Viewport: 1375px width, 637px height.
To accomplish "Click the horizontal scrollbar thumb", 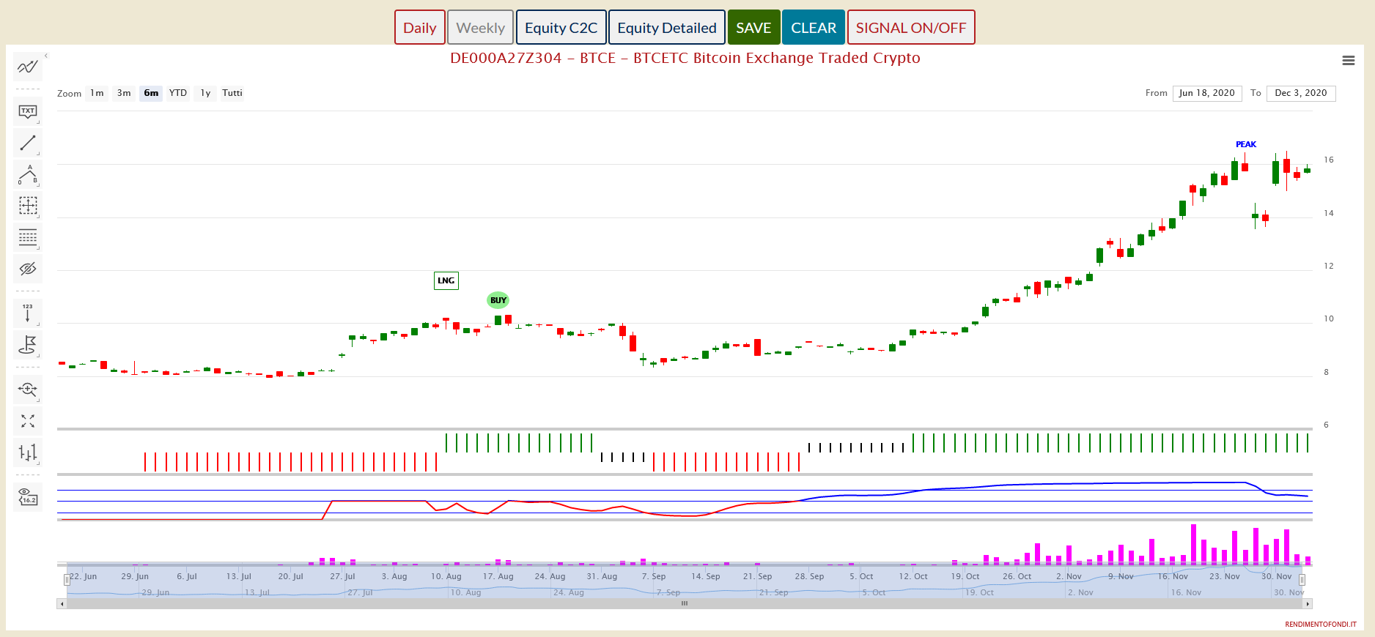I will point(685,603).
